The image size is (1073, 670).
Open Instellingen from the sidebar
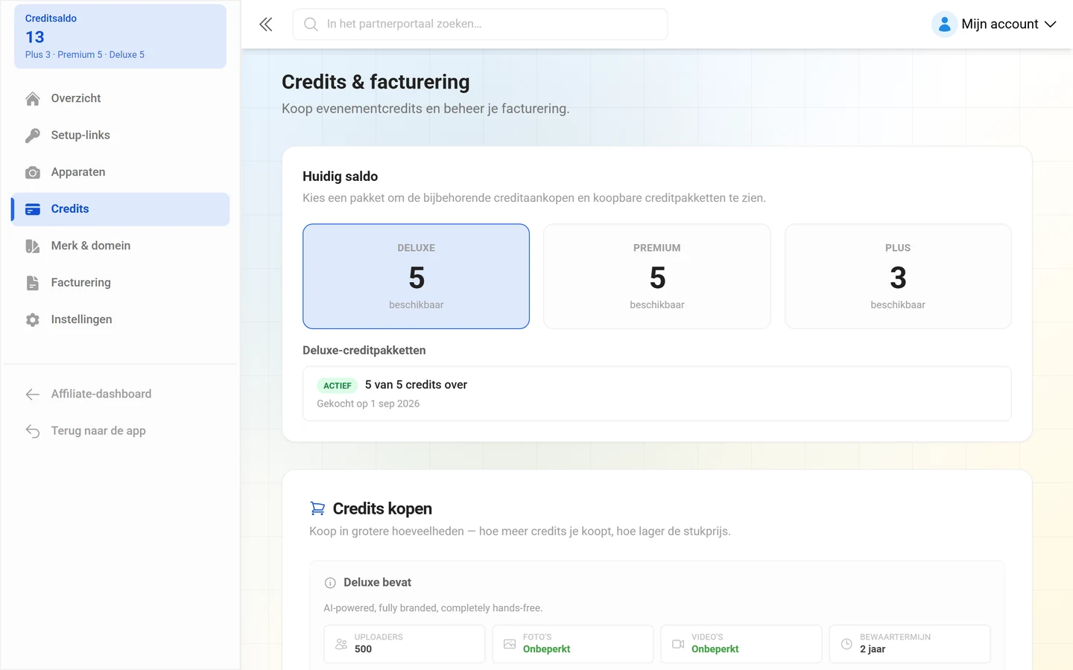[x=120, y=320]
